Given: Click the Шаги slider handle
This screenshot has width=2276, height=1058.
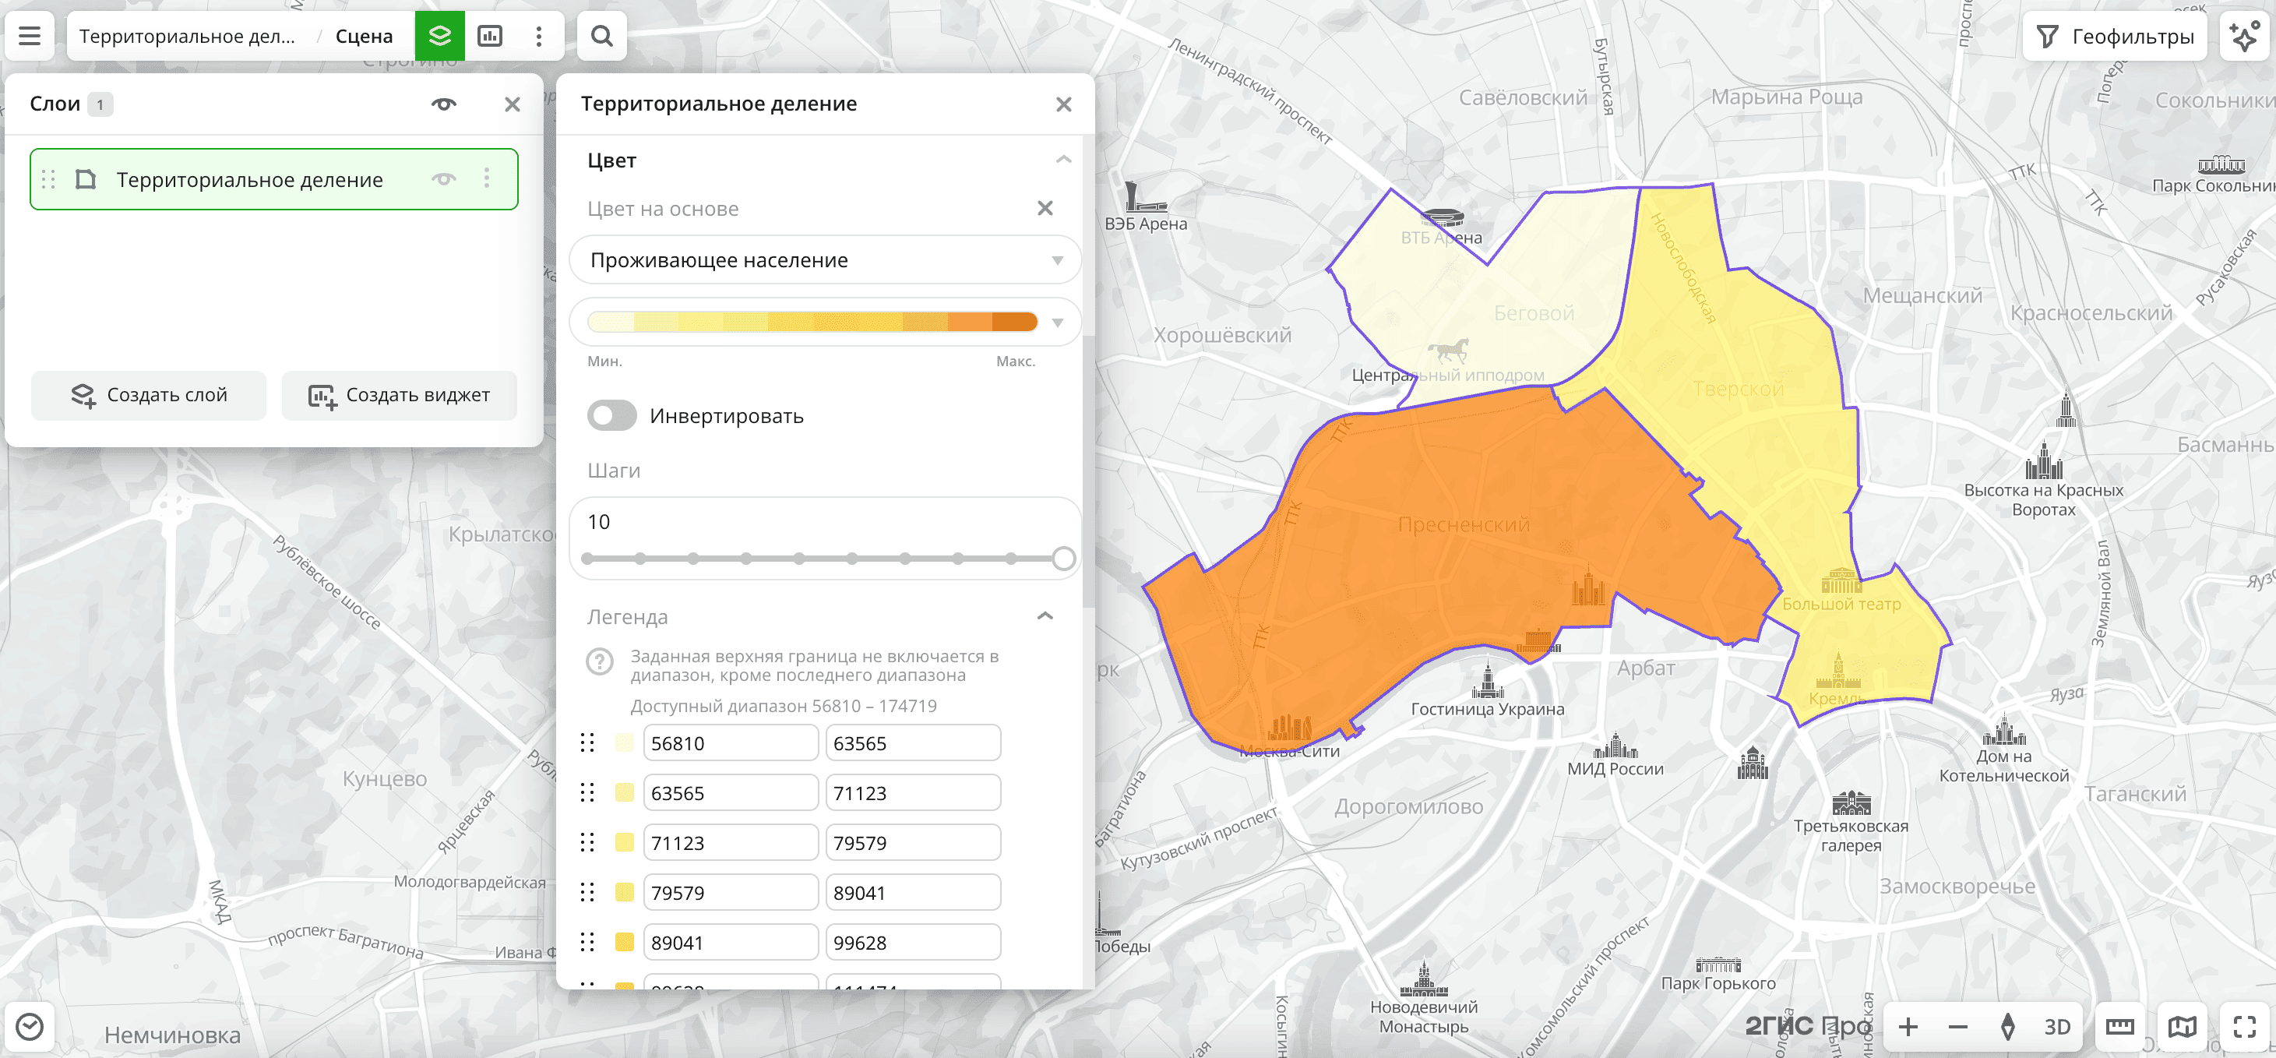Looking at the screenshot, I should click(1064, 559).
